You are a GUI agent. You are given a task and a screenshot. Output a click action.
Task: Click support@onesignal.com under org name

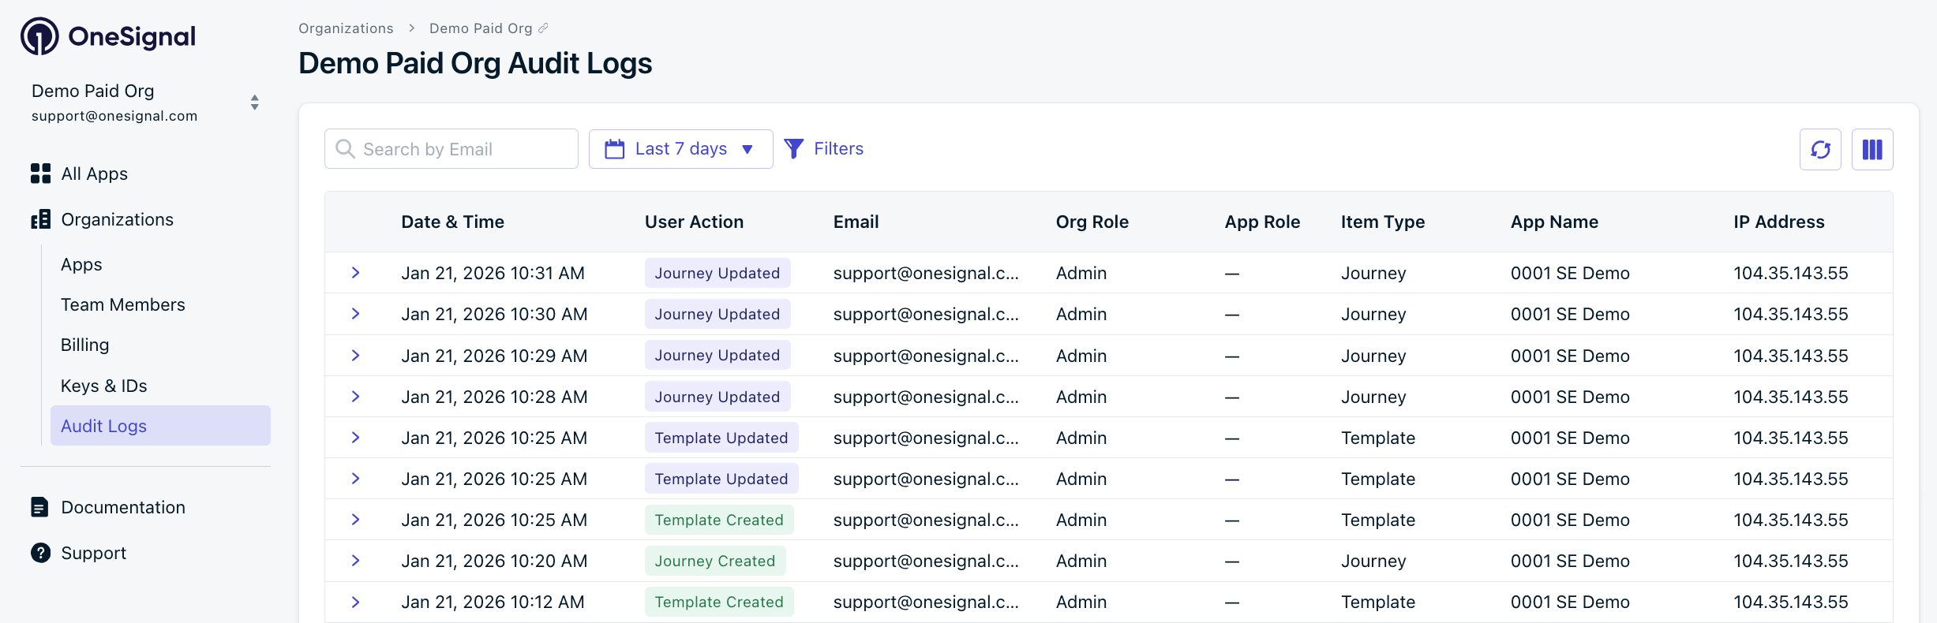pyautogui.click(x=114, y=116)
